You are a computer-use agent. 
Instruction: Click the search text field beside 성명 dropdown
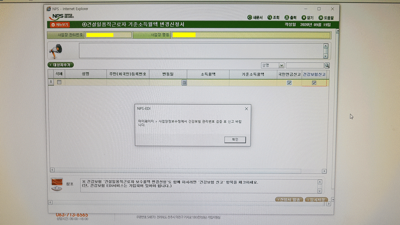(x=305, y=65)
